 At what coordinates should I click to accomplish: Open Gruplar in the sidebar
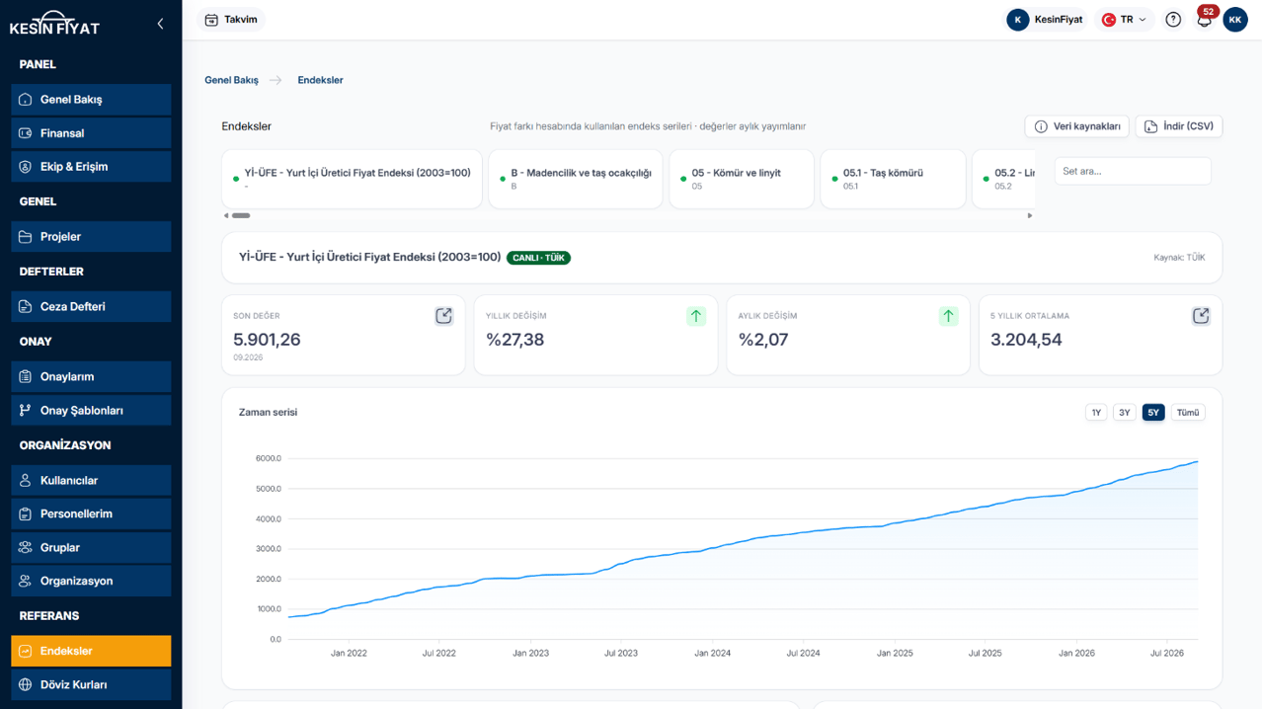click(x=91, y=548)
